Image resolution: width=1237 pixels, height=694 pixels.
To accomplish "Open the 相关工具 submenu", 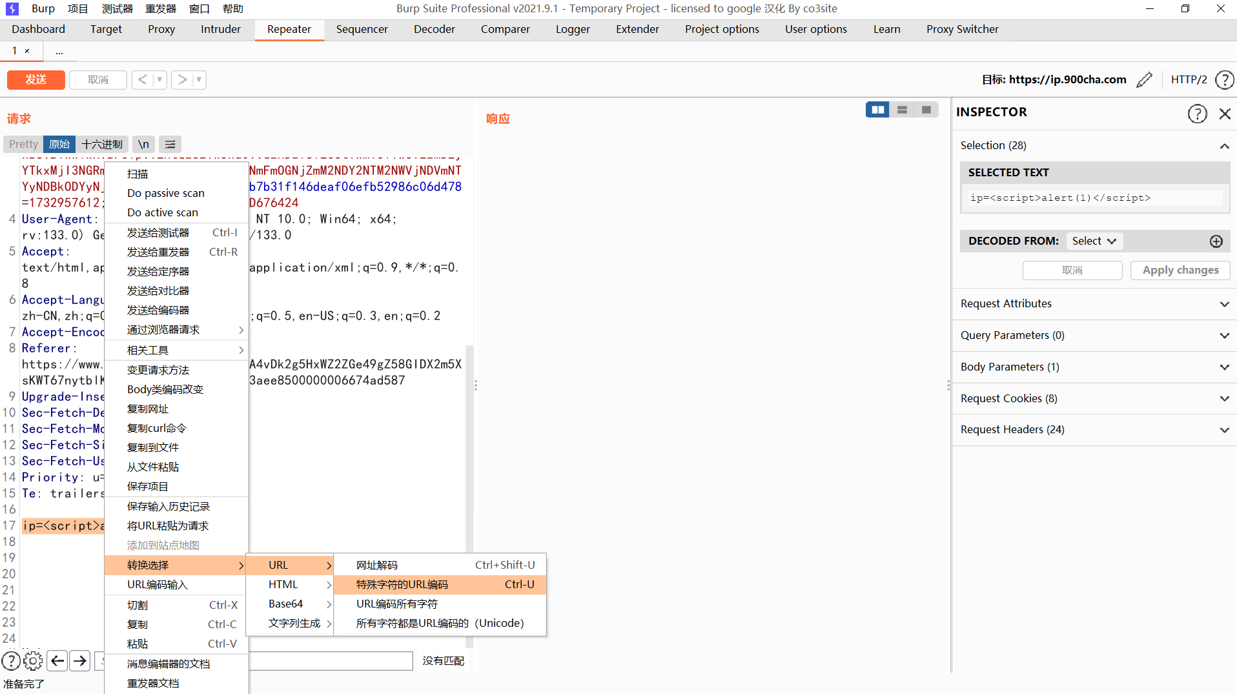I will tap(176, 350).
